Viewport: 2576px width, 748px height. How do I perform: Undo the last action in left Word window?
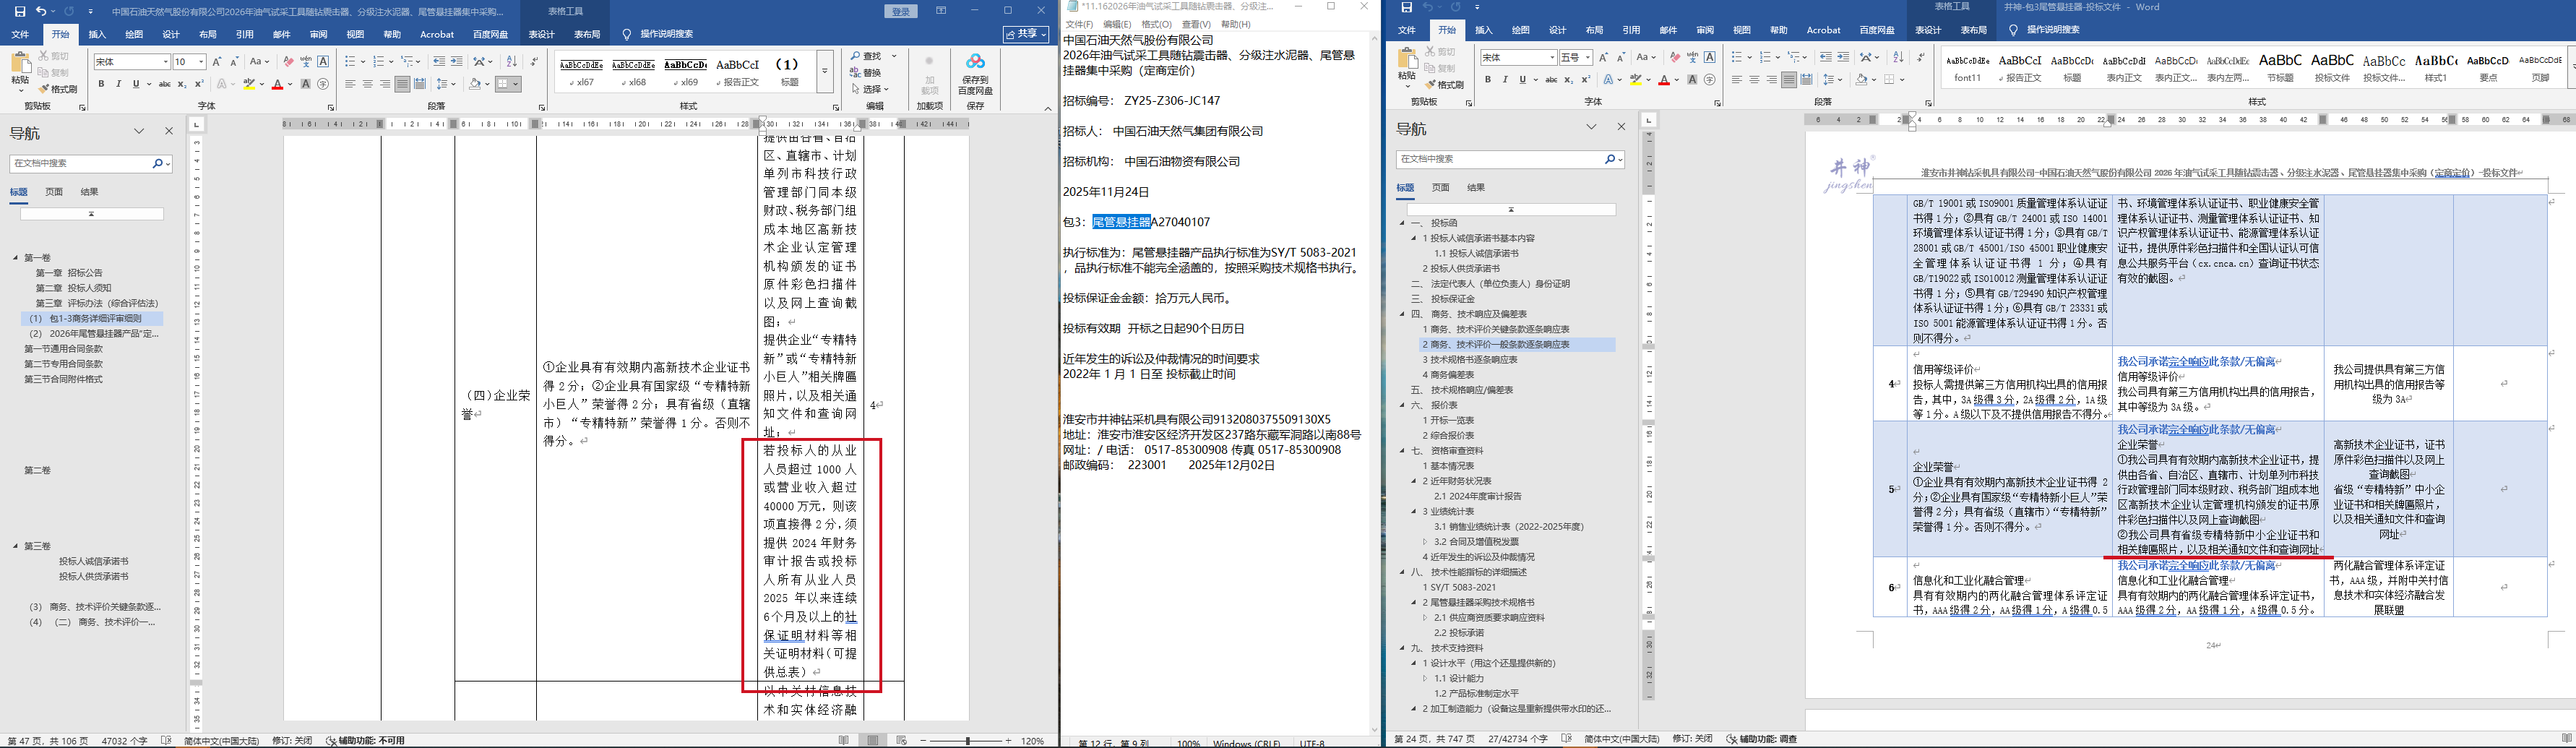[x=41, y=11]
